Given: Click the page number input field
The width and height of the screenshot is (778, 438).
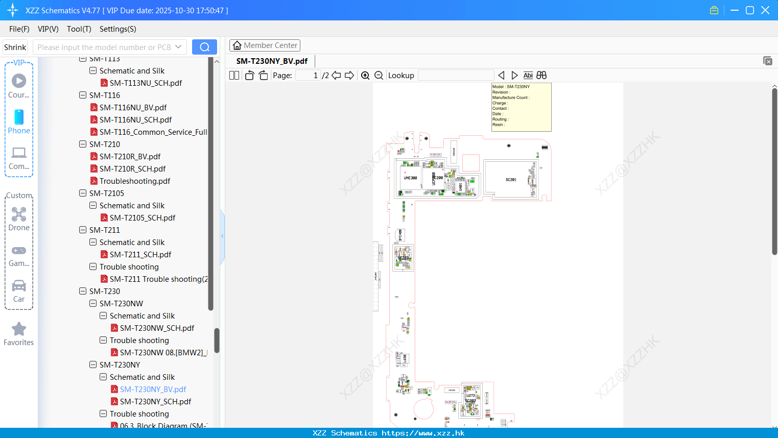Looking at the screenshot, I should pyautogui.click(x=308, y=75).
